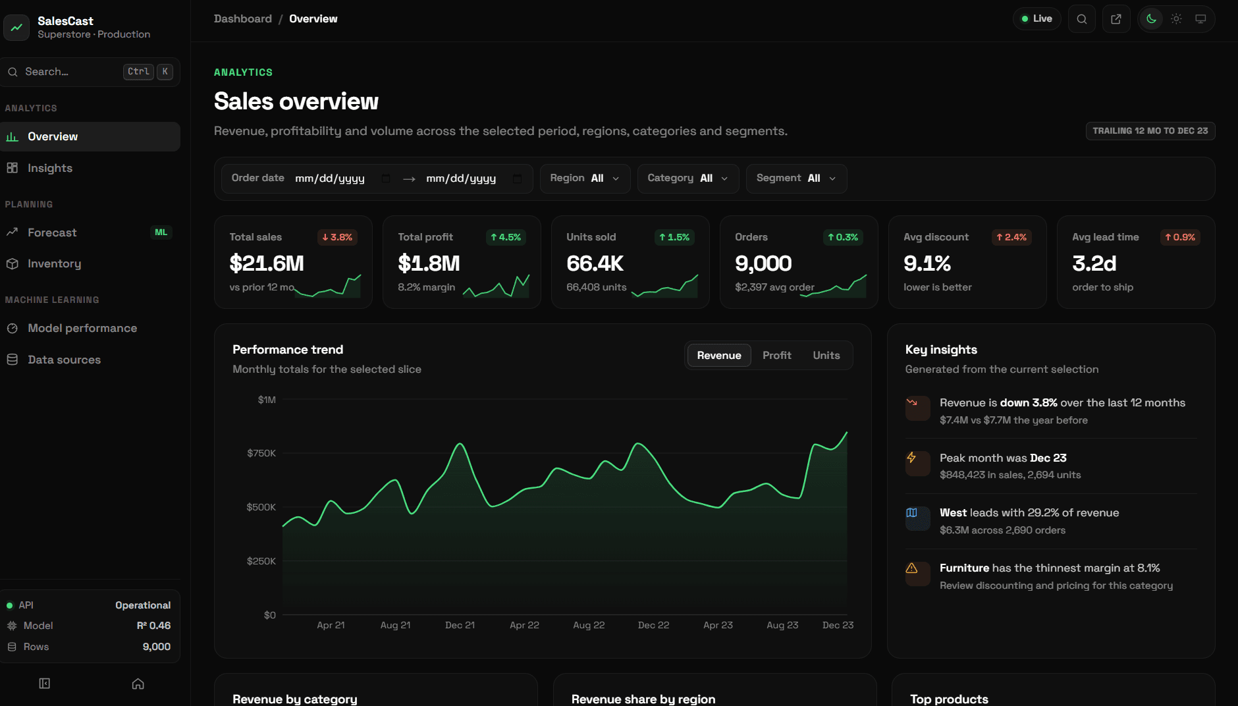This screenshot has width=1238, height=706.
Task: Click the sidebar Search field
Action: (x=90, y=72)
